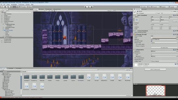This screenshot has width=178, height=100.
Task: Open the Edit menu
Action: 4,4
